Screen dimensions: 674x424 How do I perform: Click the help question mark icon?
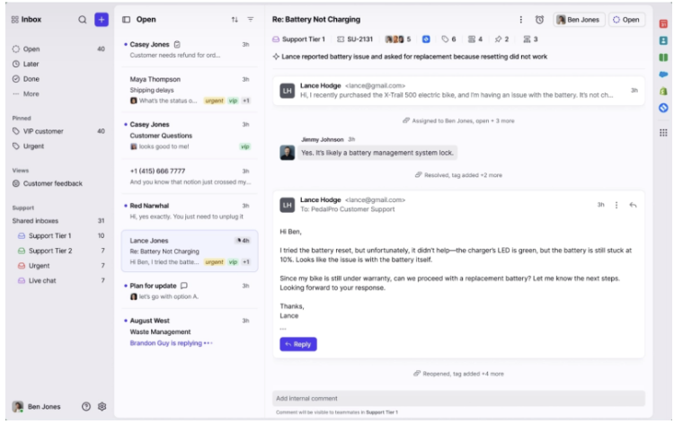tap(86, 406)
